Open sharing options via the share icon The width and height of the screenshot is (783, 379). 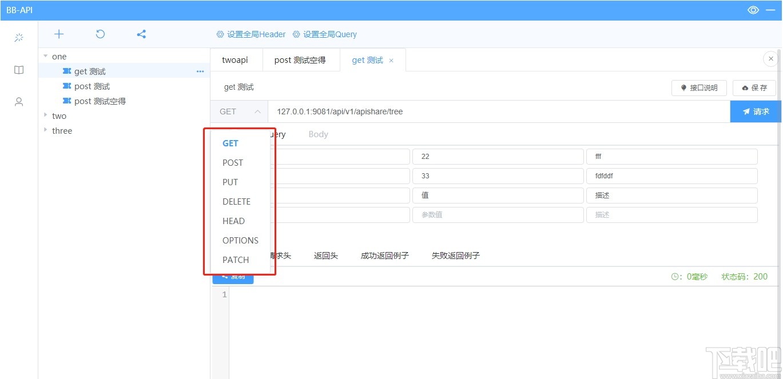141,34
